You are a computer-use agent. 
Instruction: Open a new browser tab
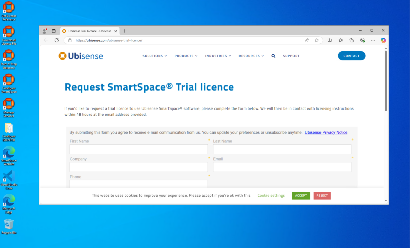point(125,31)
